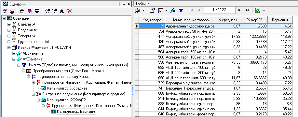Viewport: 298px width, 117px height.
Task: Click the second tree-node icon with blue arrow
Action: click(x=55, y=11)
